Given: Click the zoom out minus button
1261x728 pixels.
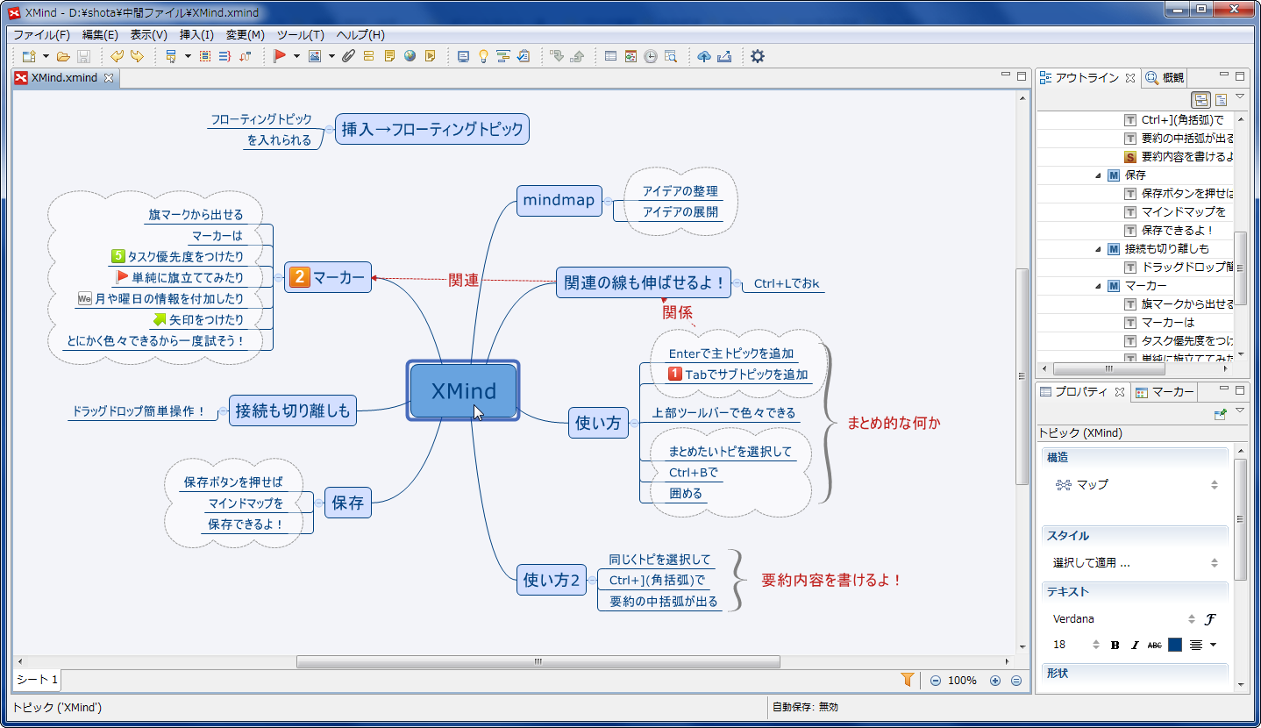Looking at the screenshot, I should tap(936, 681).
